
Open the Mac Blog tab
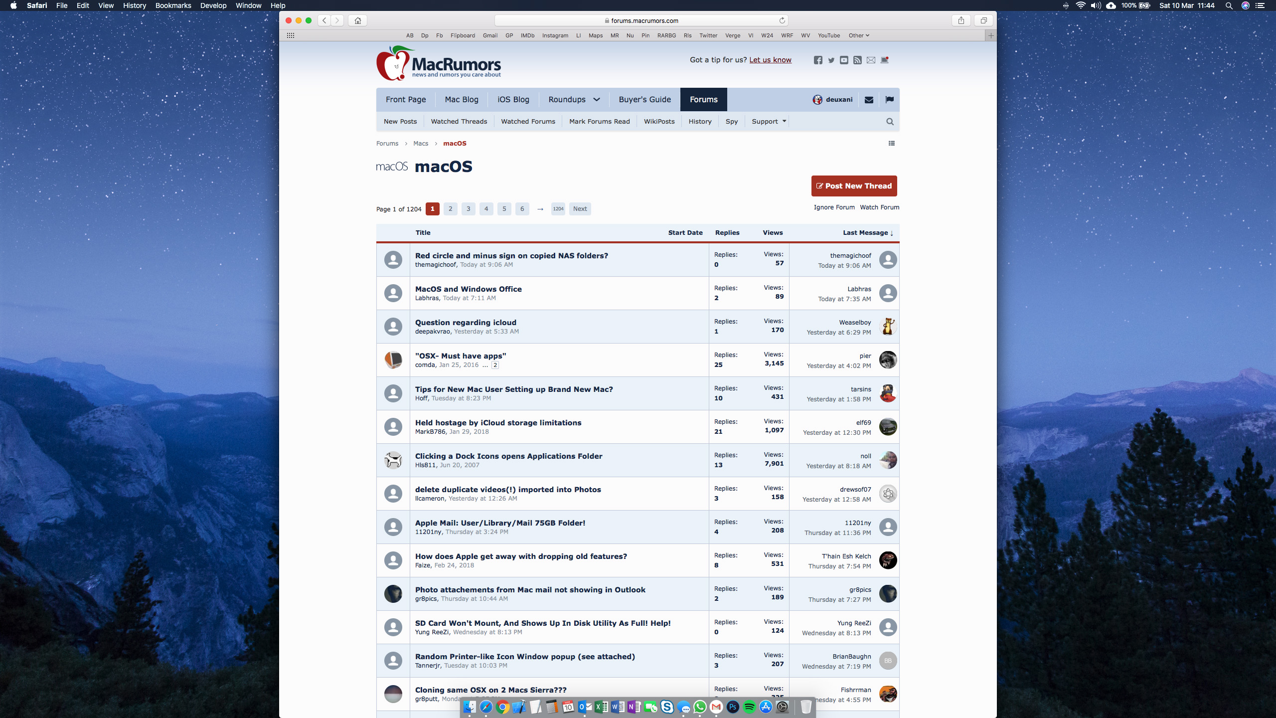[462, 99]
